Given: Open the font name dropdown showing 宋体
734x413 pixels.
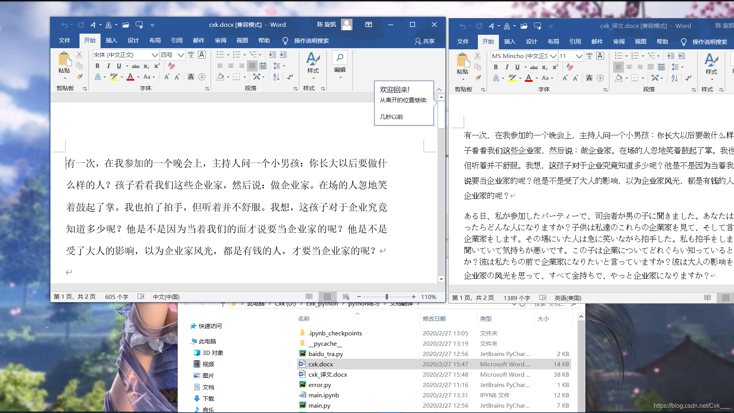Looking at the screenshot, I should coord(154,55).
